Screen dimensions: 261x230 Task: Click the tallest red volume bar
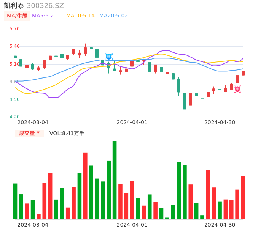tap(85, 186)
